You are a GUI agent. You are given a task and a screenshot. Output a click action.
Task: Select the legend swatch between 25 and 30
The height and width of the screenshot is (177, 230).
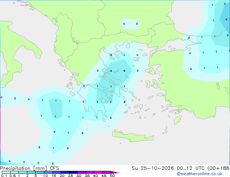73,172
